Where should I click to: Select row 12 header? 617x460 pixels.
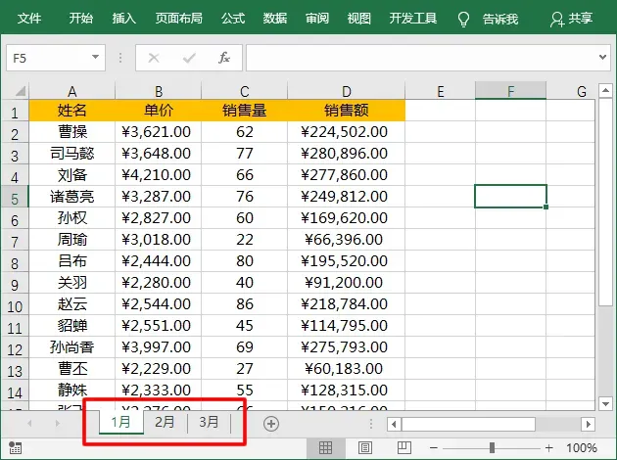15,349
